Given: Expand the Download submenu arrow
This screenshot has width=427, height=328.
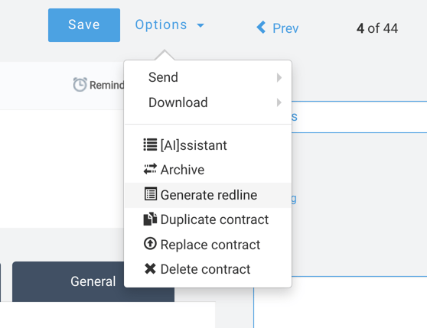Looking at the screenshot, I should pos(279,102).
